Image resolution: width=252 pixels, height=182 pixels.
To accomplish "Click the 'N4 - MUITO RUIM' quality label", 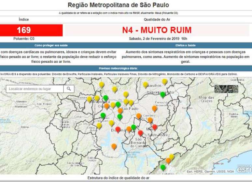I will (157, 30).
